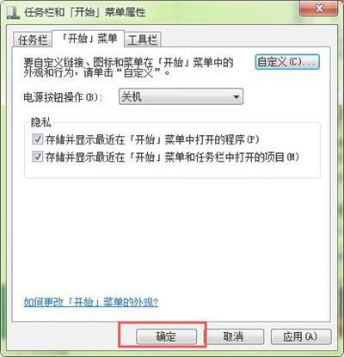Open the 电源按钮操作 combo box showing 关机
Image resolution: width=344 pixels, height=357 pixels.
click(x=181, y=96)
